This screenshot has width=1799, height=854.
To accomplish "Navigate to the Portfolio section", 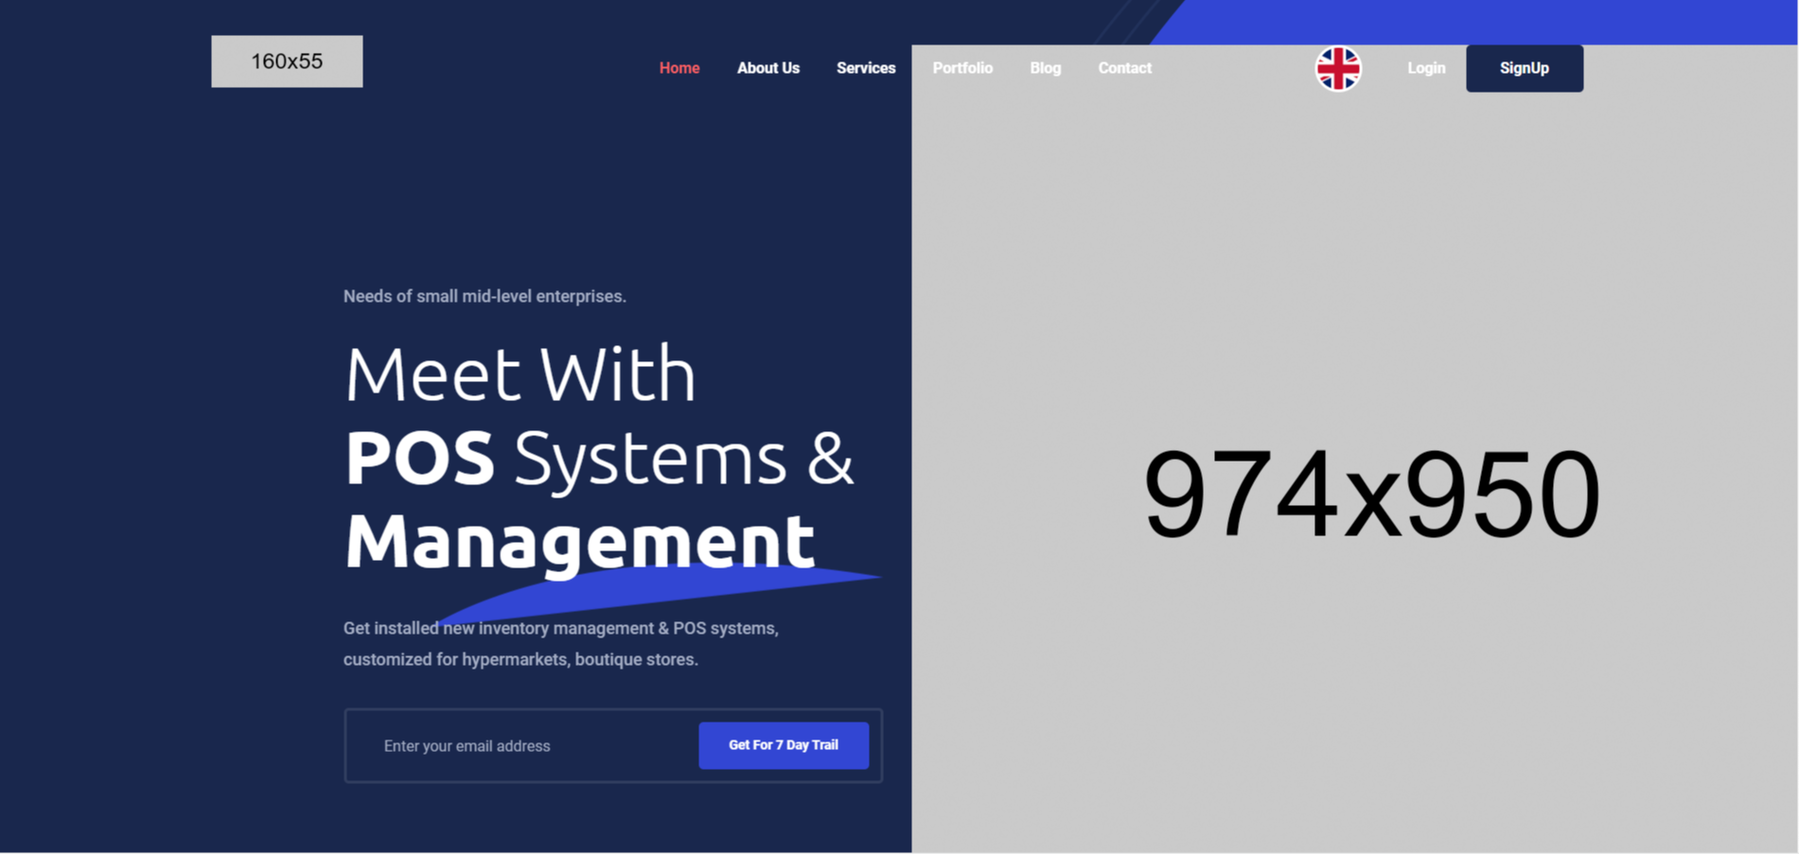I will click(x=962, y=68).
